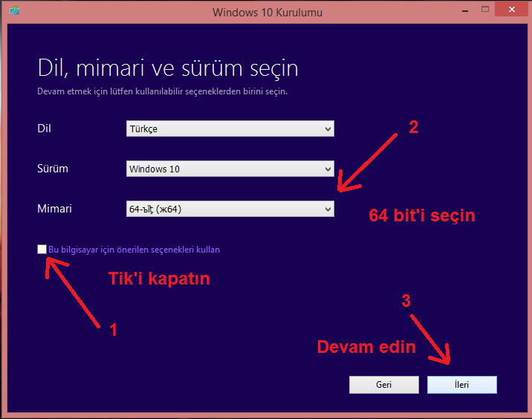This screenshot has height=419, width=532.
Task: Click the Windows 10 Kurulumu title text
Action: [x=267, y=13]
